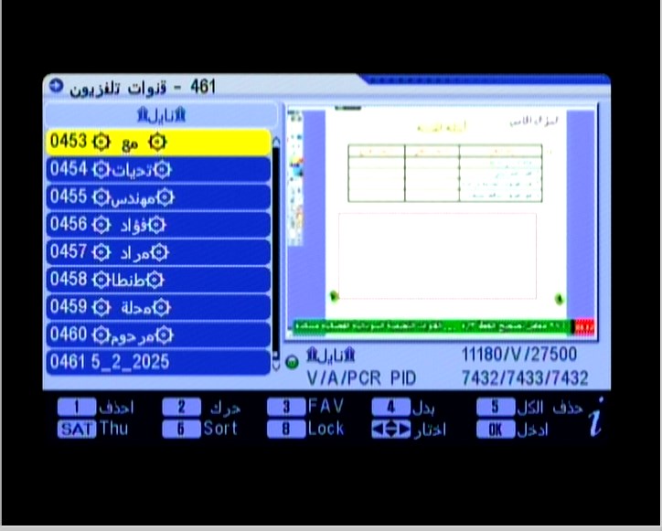Open the key 6 Sort options
Viewport: 662px width, 531px height.
pyautogui.click(x=181, y=430)
